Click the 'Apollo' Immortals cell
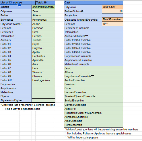The image size is (142, 141). tap(43, 52)
